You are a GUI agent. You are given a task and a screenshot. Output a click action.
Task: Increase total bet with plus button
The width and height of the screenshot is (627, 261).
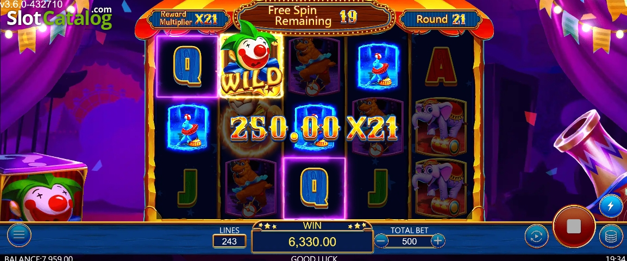[x=438, y=240]
